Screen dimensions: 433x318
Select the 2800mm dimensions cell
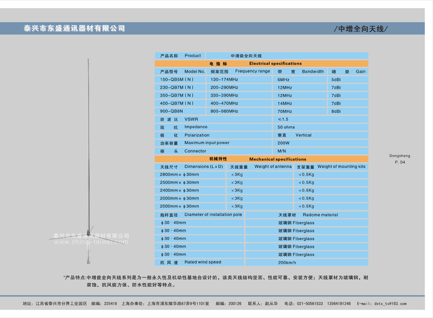pyautogui.click(x=180, y=175)
